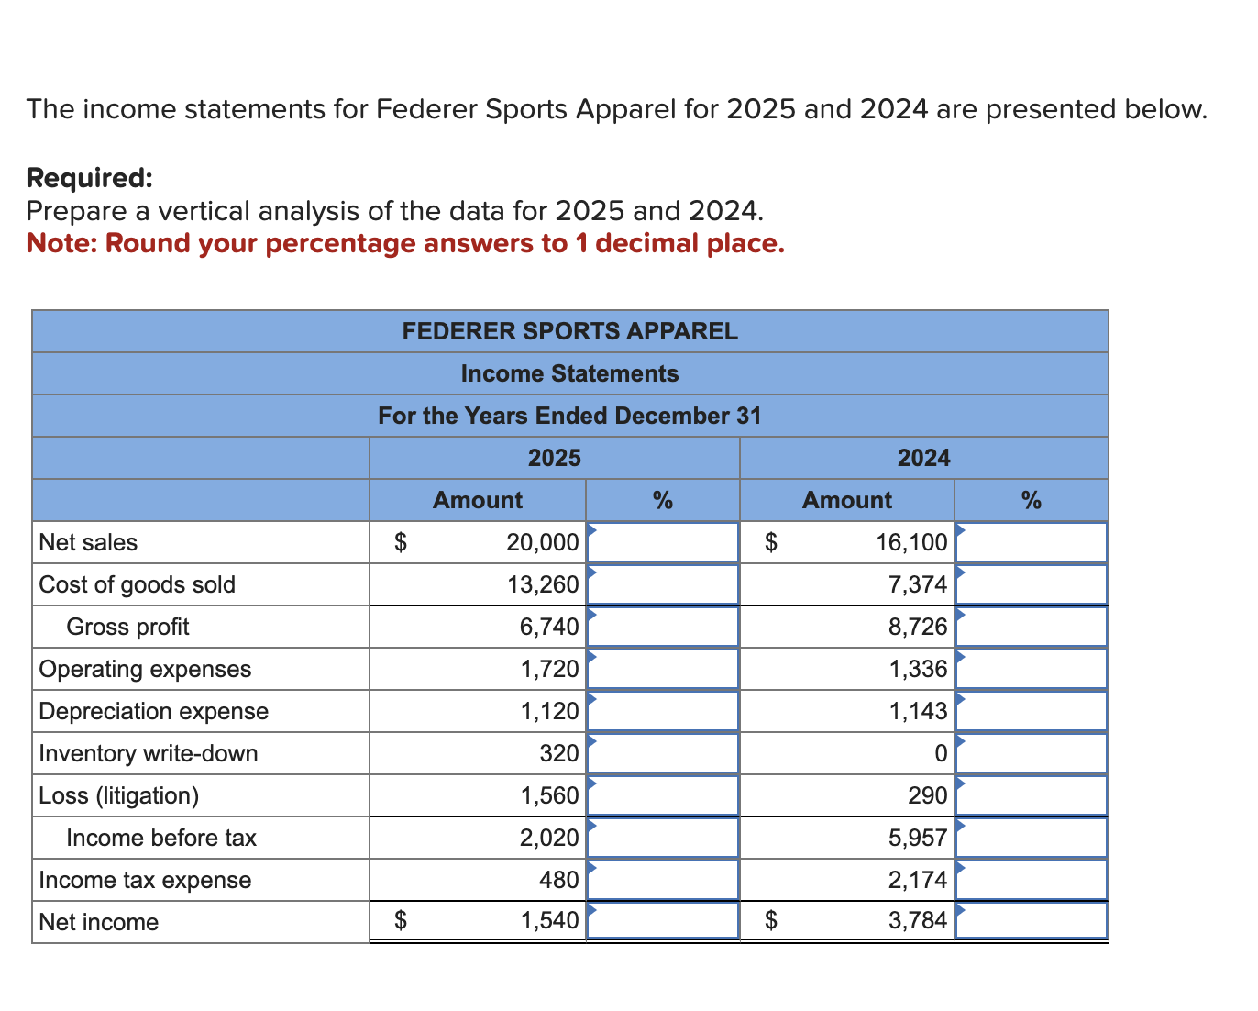Click the blue marker beside Income tax expense 2024
The width and height of the screenshot is (1258, 1011).
click(962, 870)
